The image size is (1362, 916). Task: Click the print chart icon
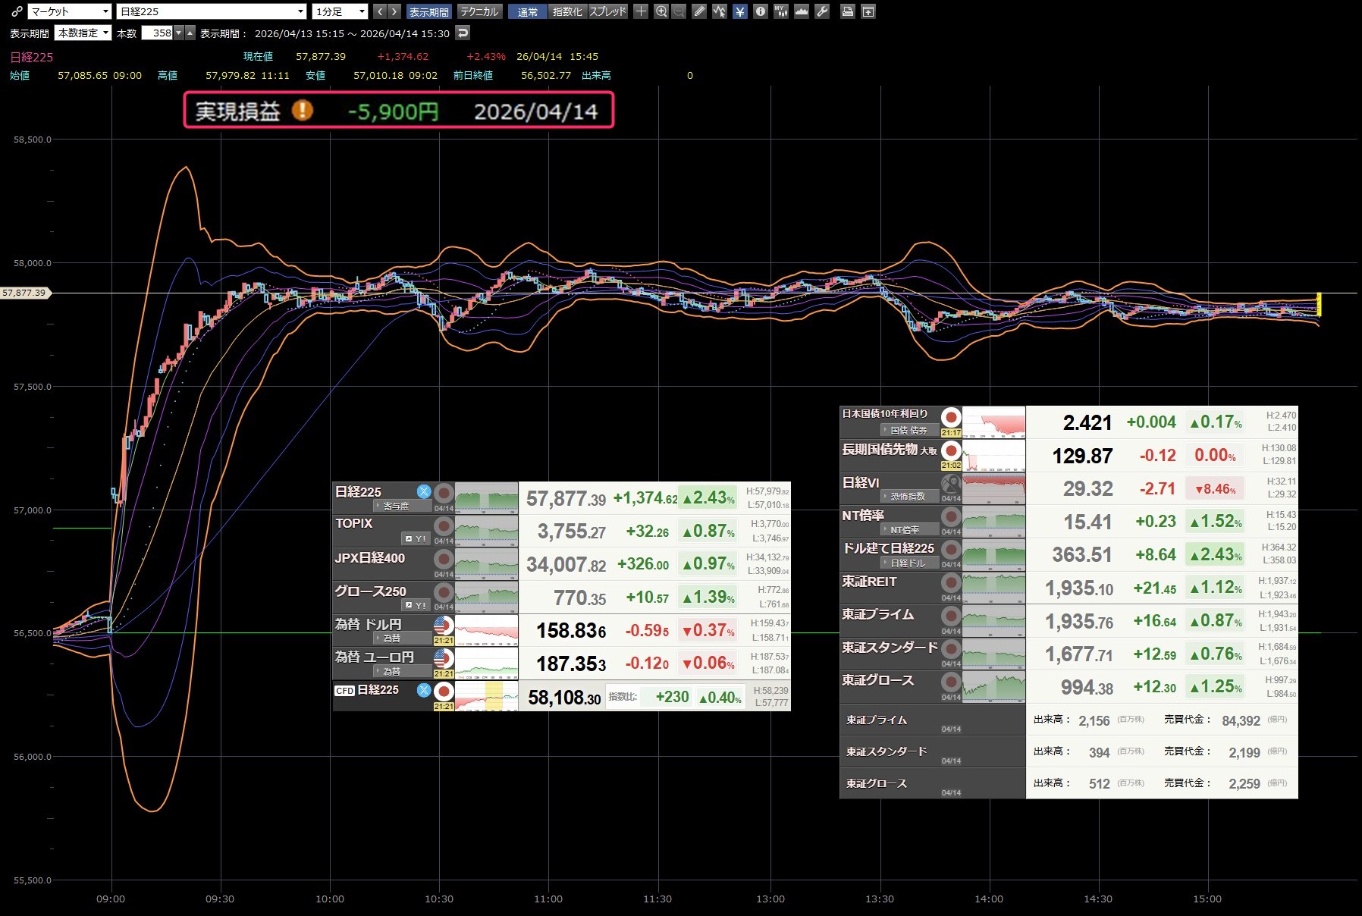(x=848, y=11)
